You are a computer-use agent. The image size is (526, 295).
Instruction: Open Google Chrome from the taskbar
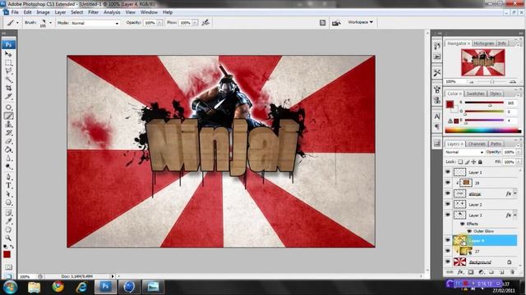(58, 287)
